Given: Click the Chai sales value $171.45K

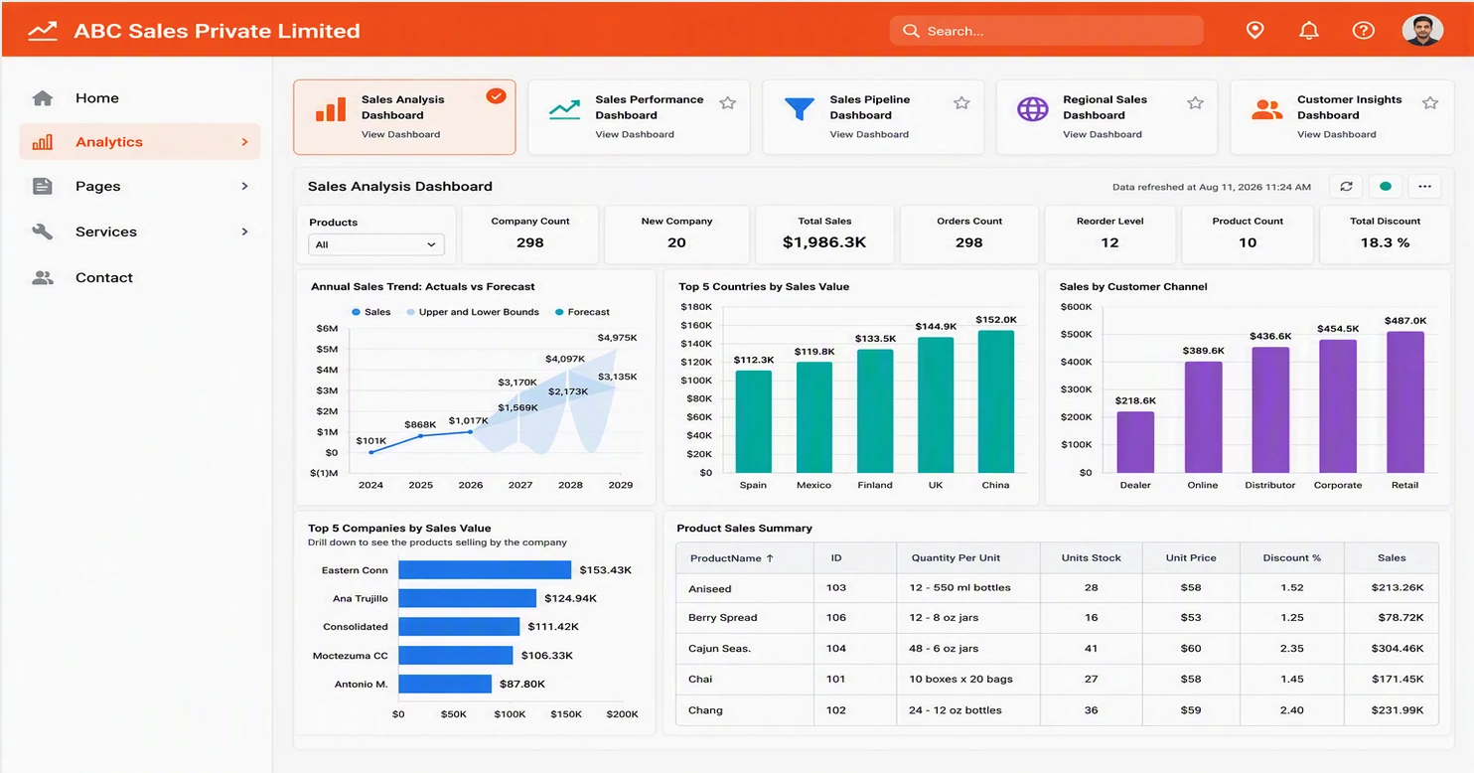Looking at the screenshot, I should 1399,680.
